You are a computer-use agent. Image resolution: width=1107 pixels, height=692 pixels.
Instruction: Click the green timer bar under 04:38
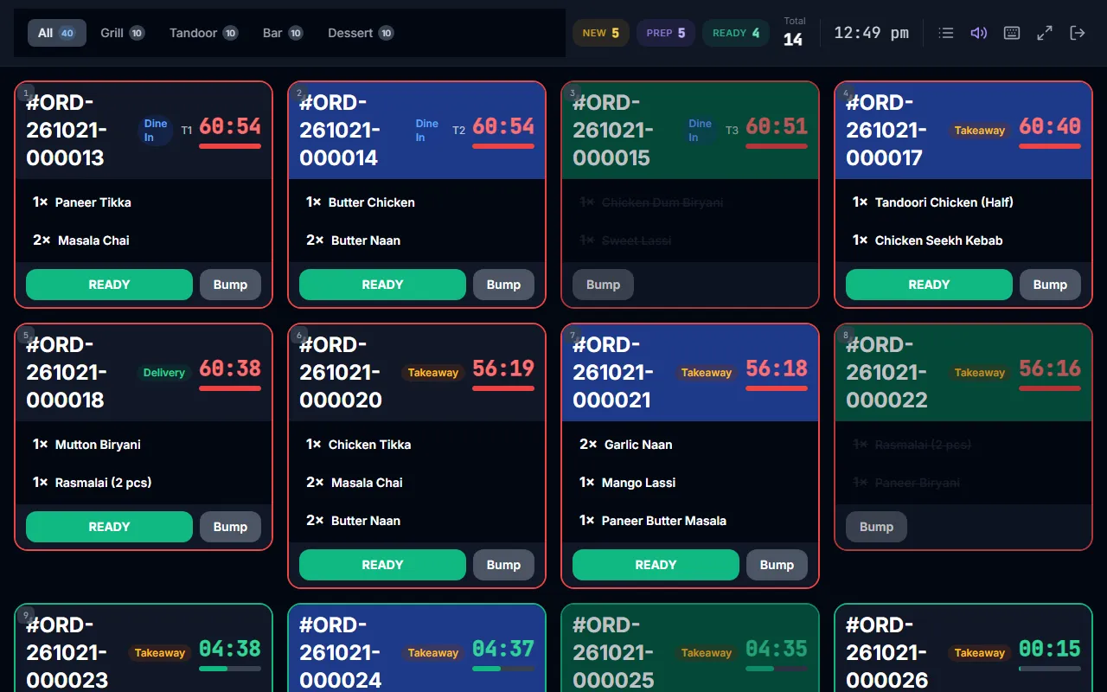click(230, 669)
